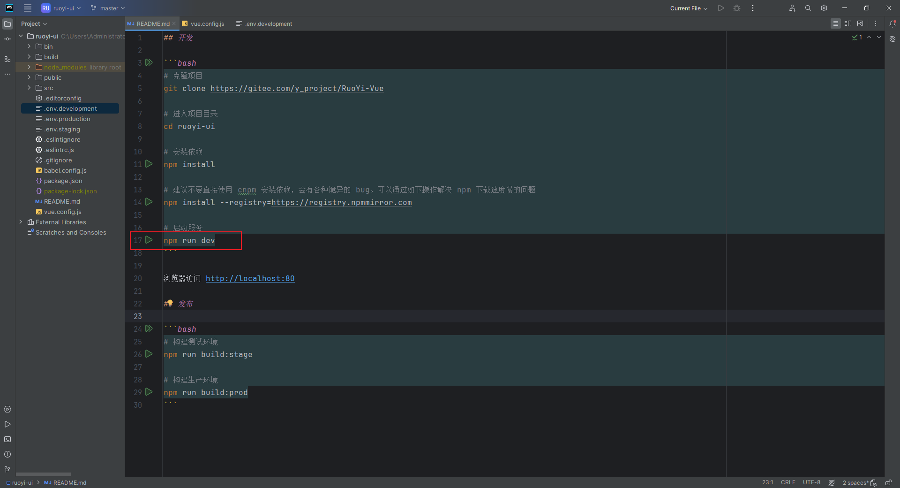Open the Services tool window

click(7, 409)
